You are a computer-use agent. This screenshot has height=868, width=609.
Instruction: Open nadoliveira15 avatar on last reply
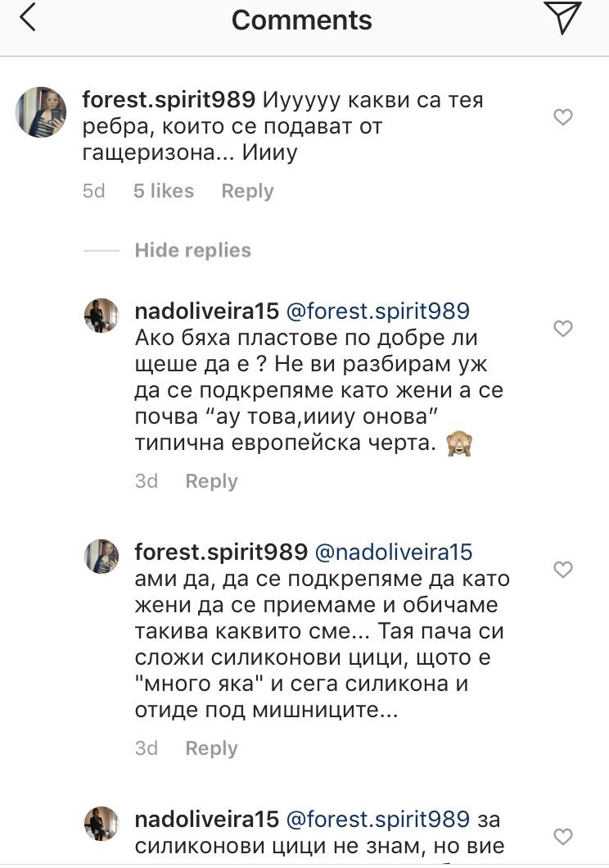click(101, 823)
